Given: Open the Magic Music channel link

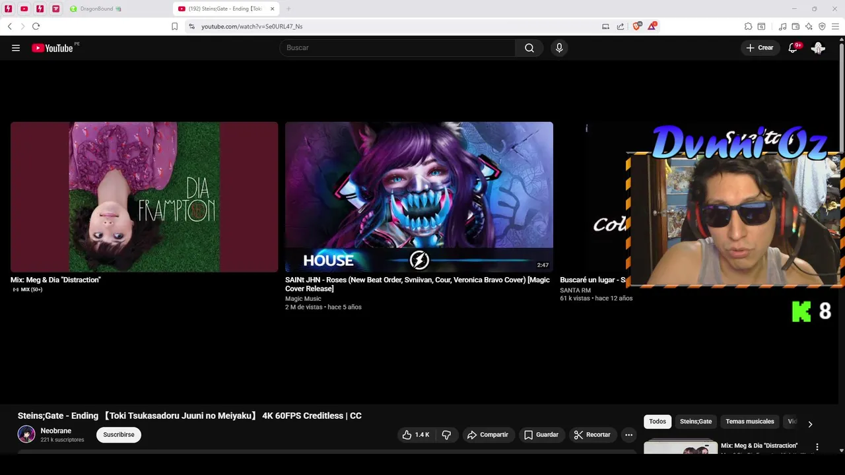Looking at the screenshot, I should tap(303, 299).
